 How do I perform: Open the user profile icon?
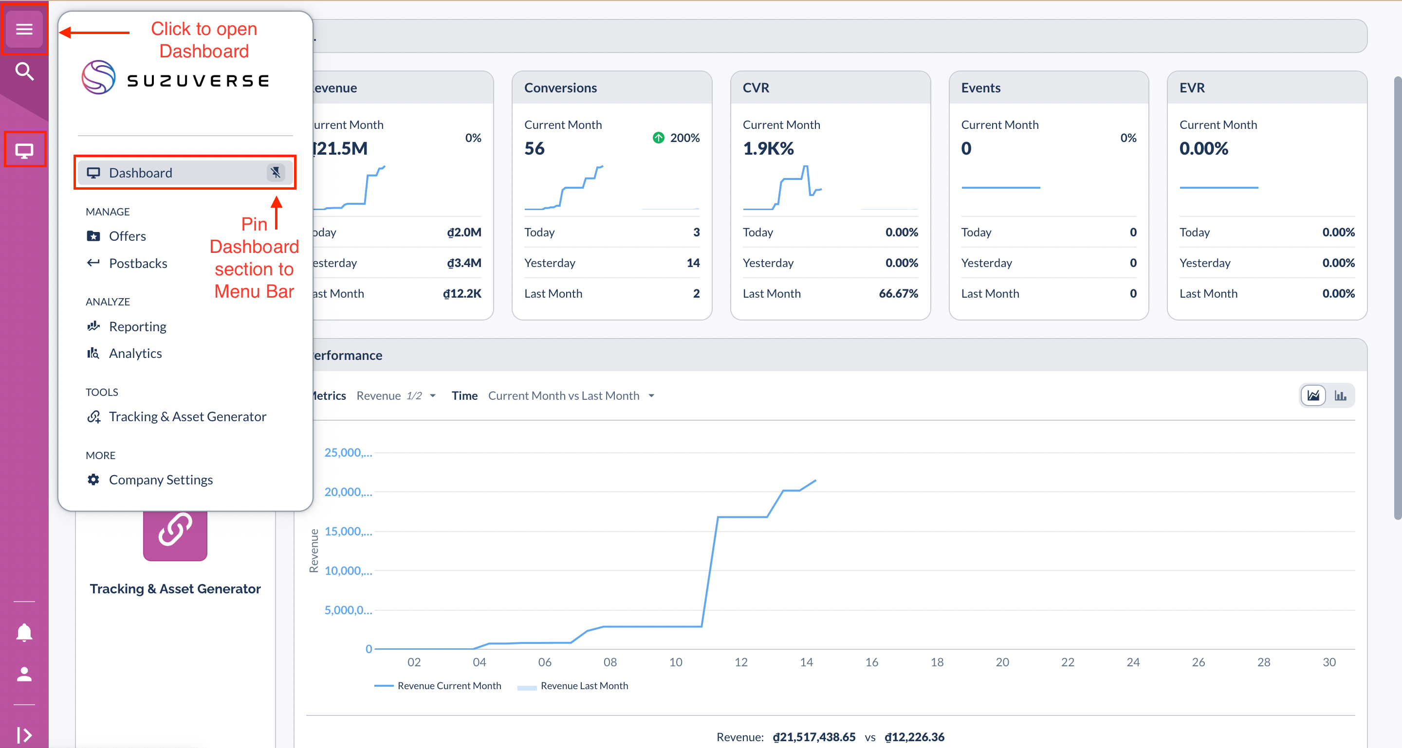tap(24, 675)
